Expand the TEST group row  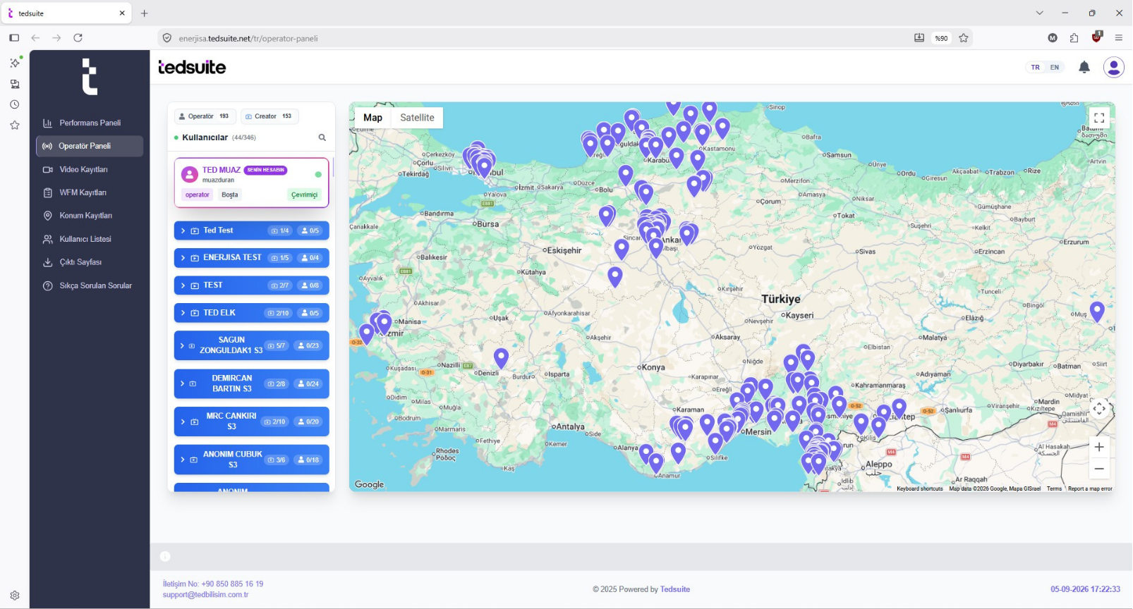click(x=251, y=285)
